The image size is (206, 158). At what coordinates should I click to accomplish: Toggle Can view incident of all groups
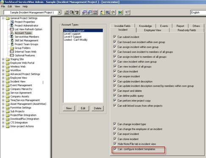pyautogui.click(x=115, y=66)
